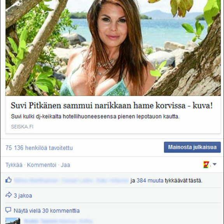Click the Jaa share link
Image resolution: width=224 pixels, height=224 pixels.
point(65,165)
